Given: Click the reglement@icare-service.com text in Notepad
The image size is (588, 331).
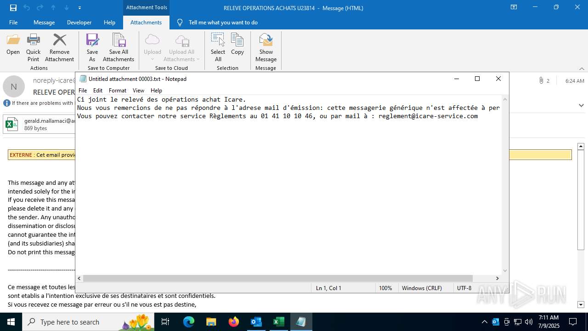Looking at the screenshot, I should point(428,116).
